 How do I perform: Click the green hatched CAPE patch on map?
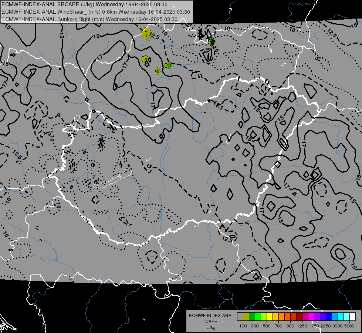(x=212, y=42)
